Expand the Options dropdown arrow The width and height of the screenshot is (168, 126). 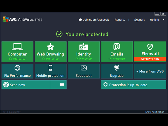point(164,20)
